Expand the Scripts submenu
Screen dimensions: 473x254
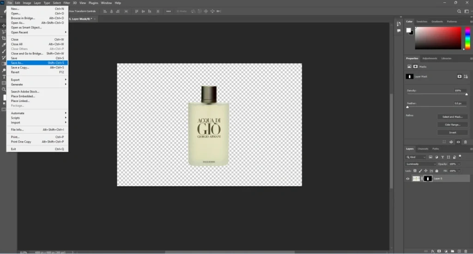[x=37, y=118]
